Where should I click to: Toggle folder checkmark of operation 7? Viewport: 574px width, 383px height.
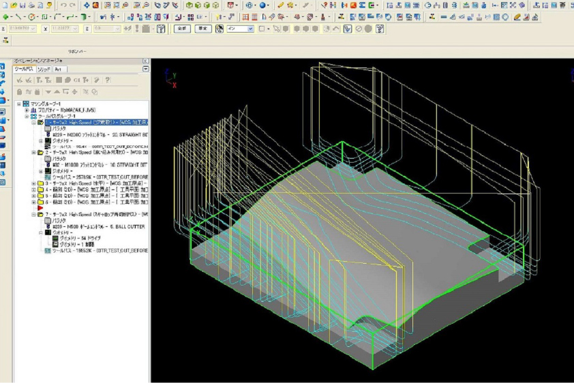click(x=40, y=215)
